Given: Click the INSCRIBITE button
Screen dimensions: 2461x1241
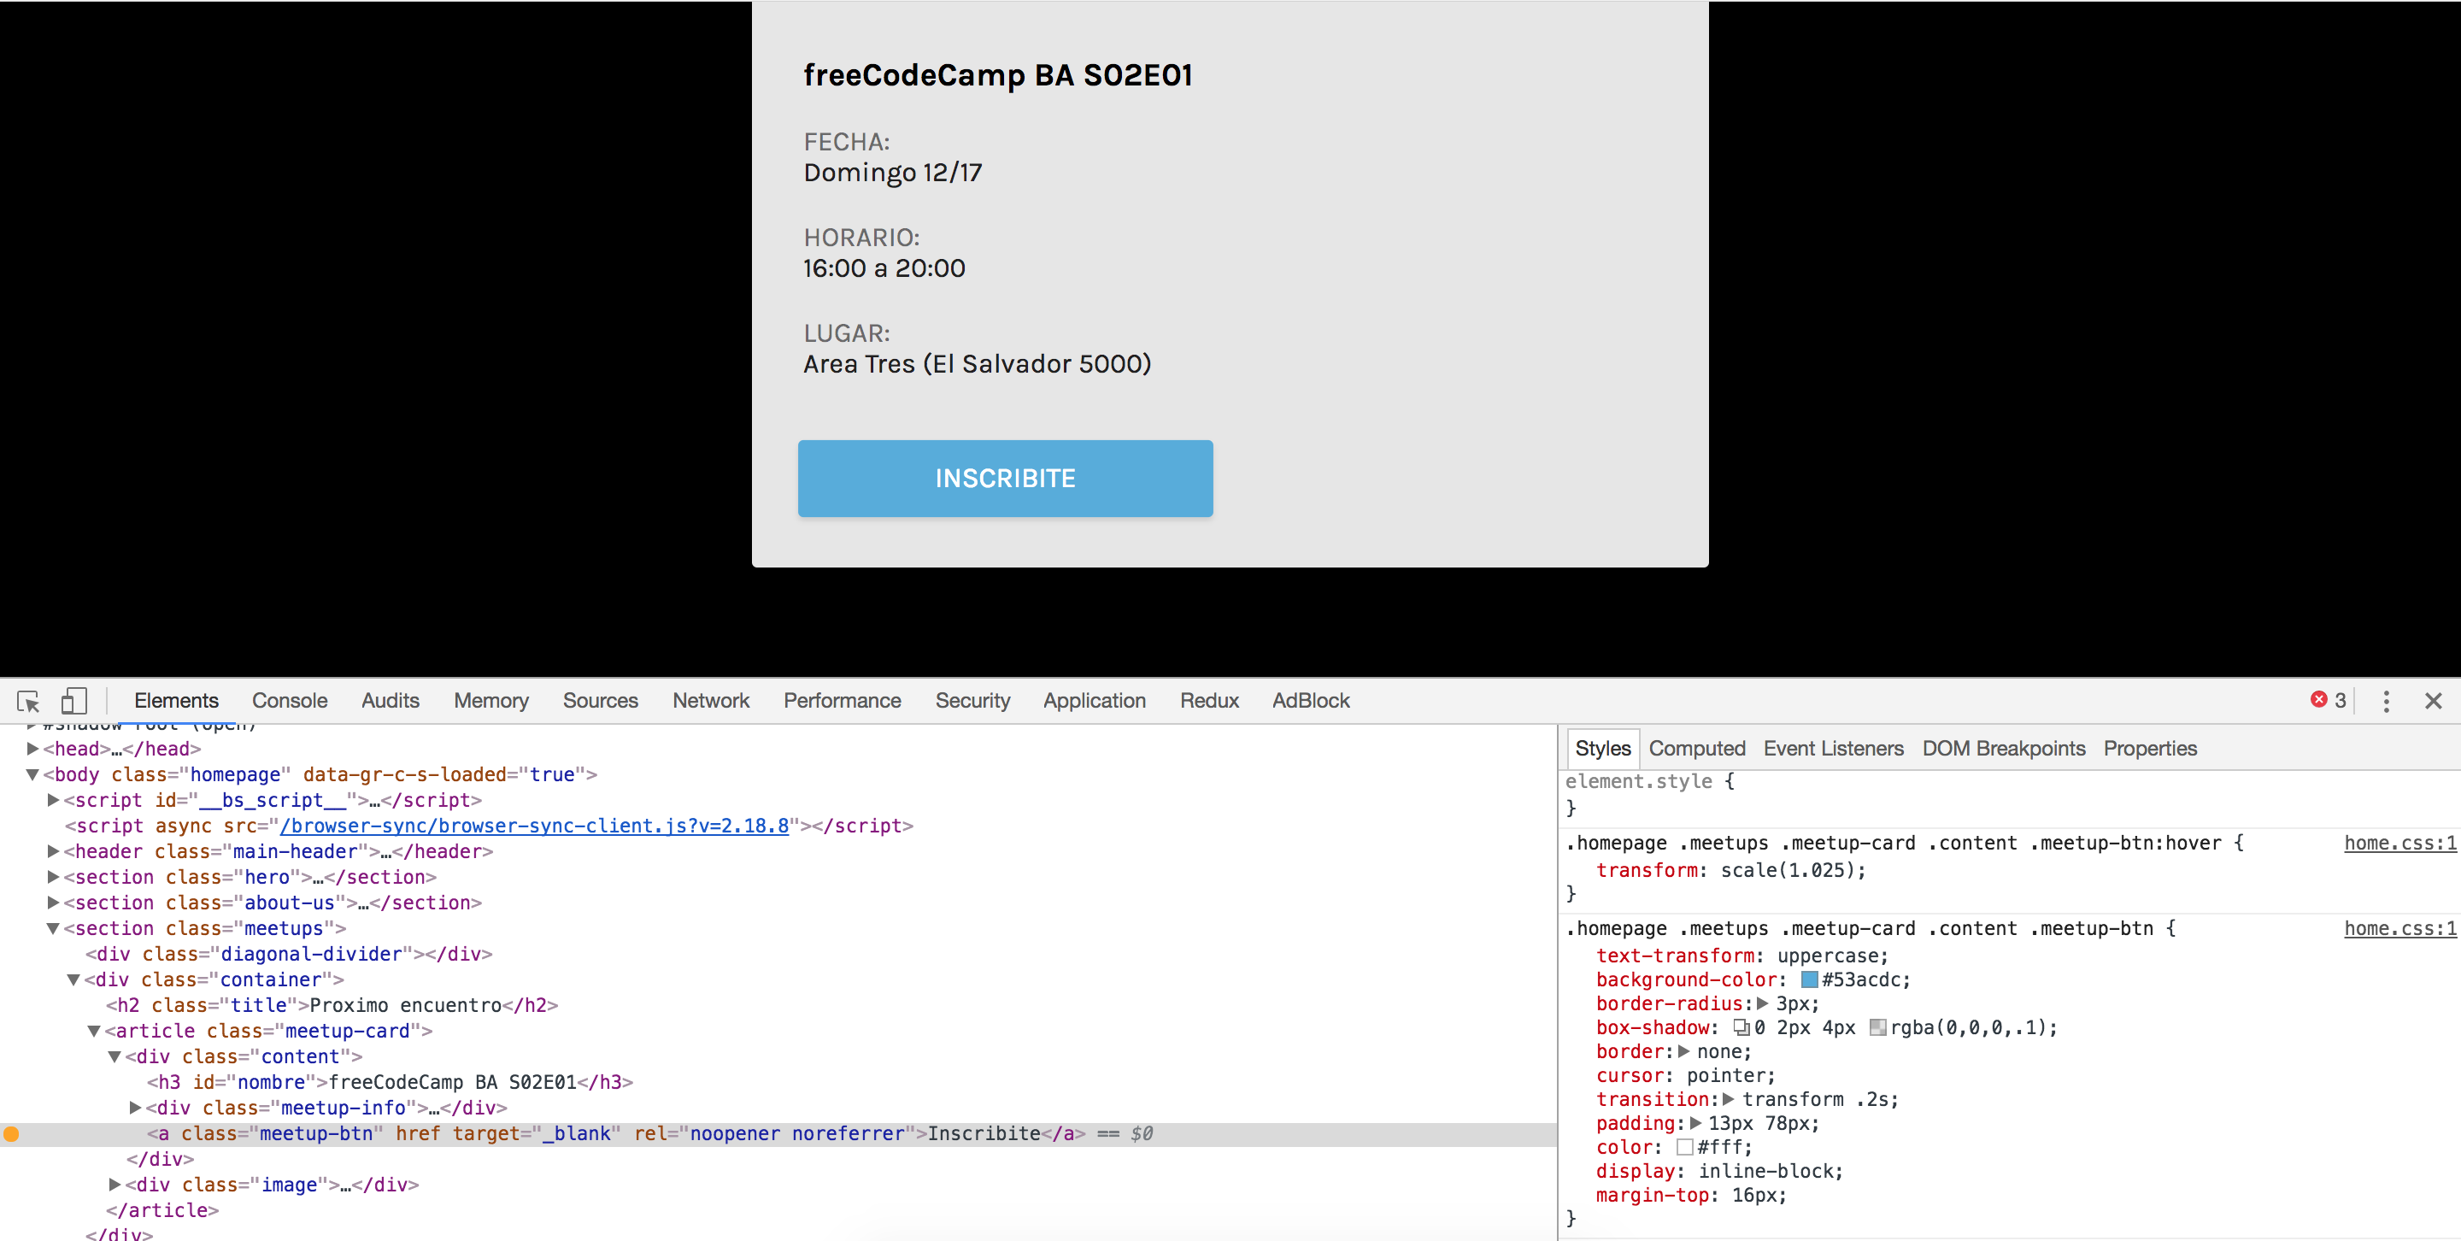Looking at the screenshot, I should (x=1005, y=479).
